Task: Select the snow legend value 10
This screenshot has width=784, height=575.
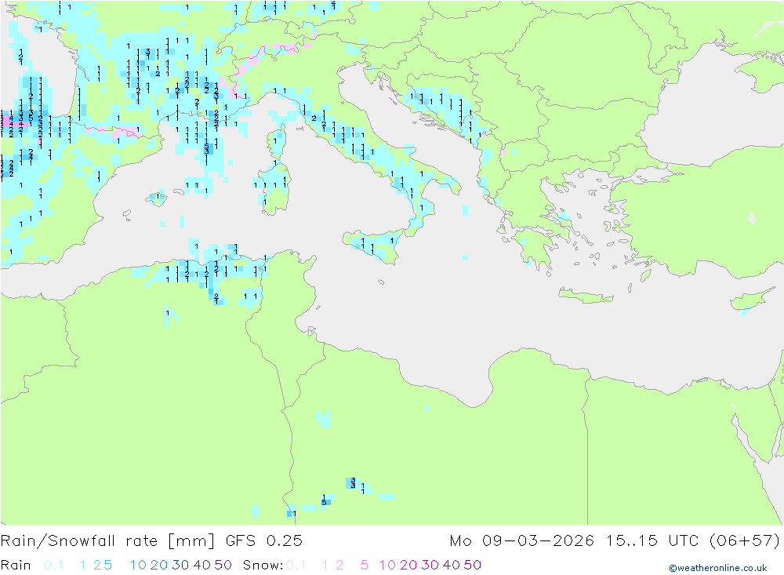Action: [x=387, y=565]
